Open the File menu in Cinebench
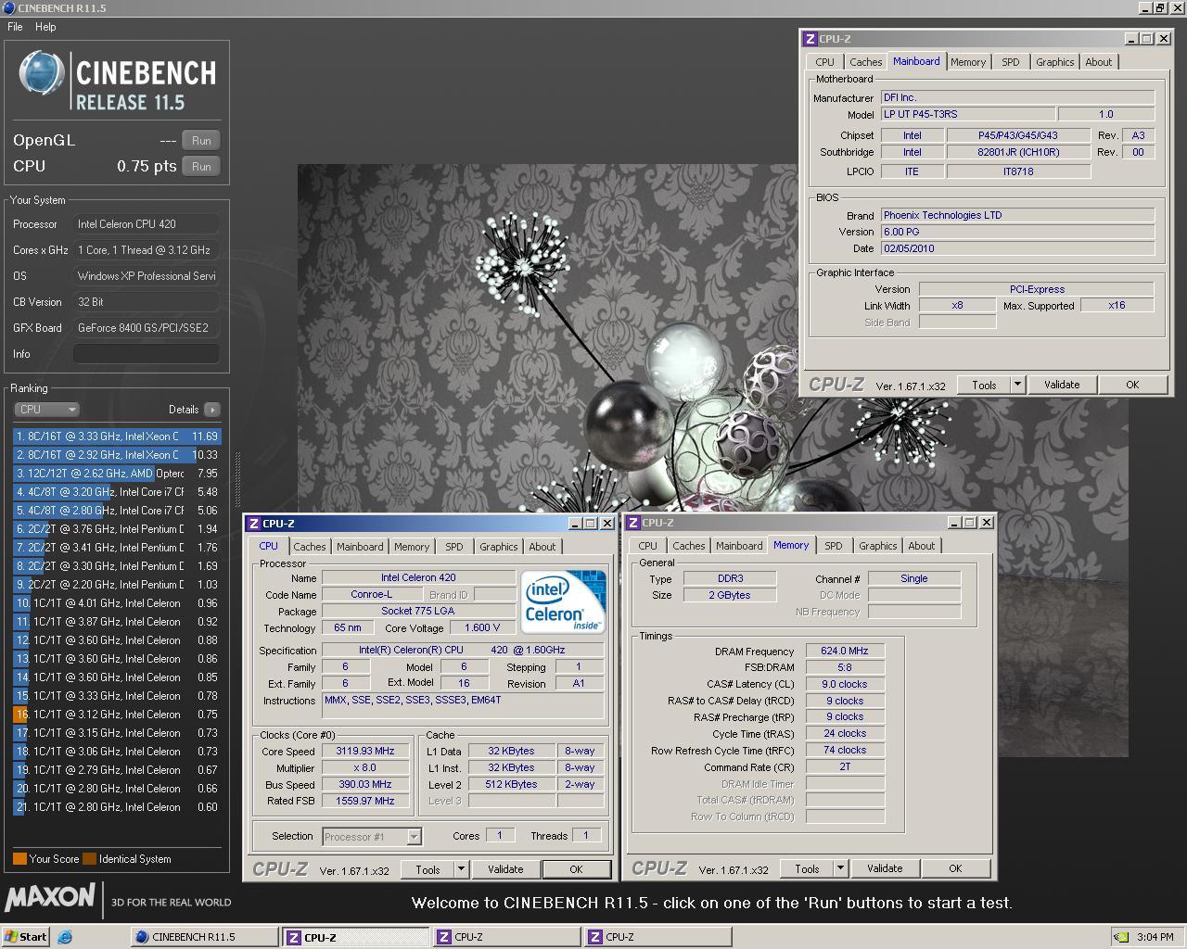 tap(15, 27)
